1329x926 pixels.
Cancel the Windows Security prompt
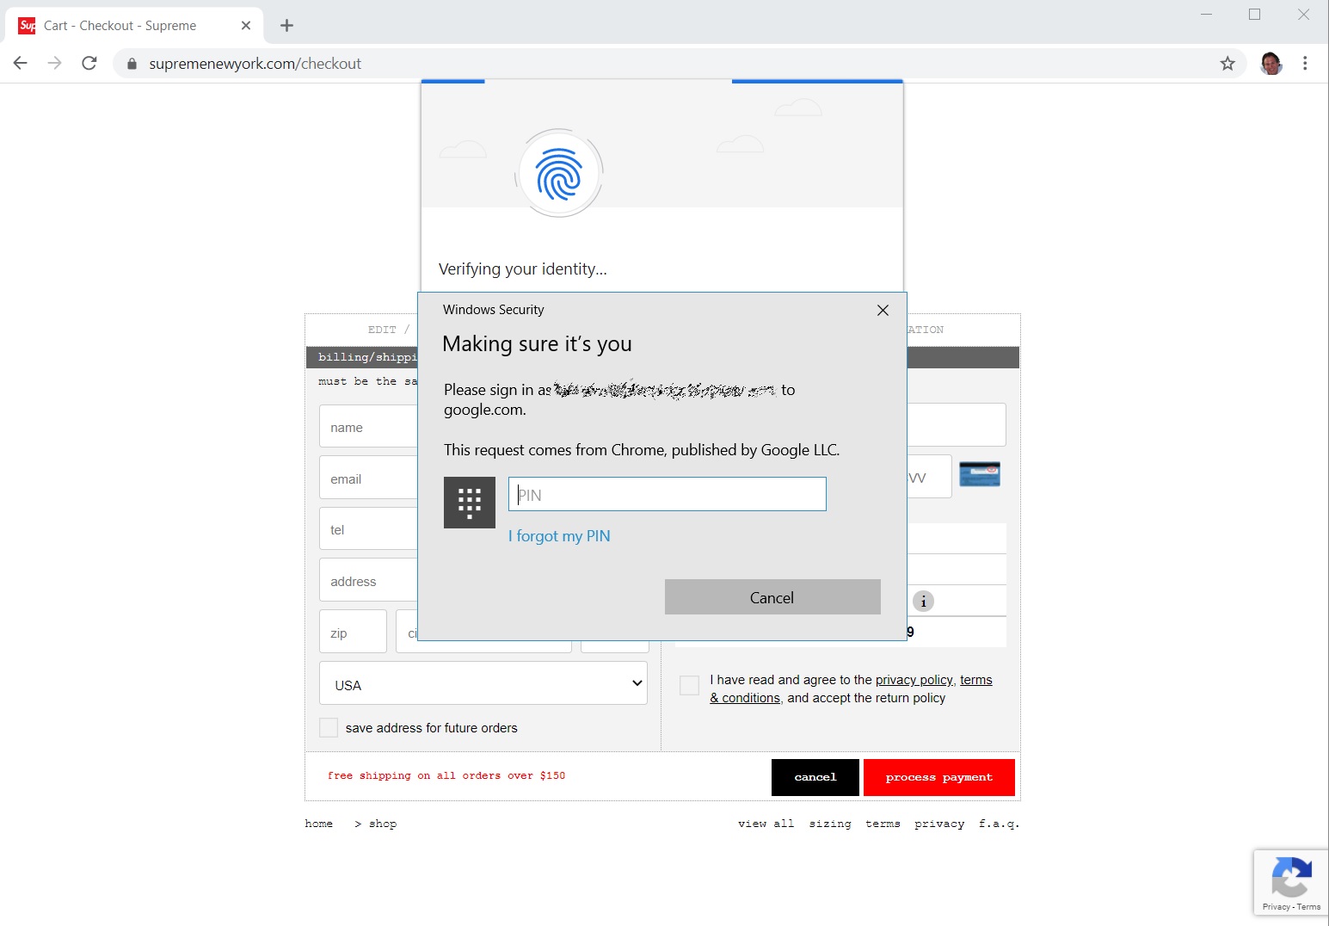pos(772,597)
